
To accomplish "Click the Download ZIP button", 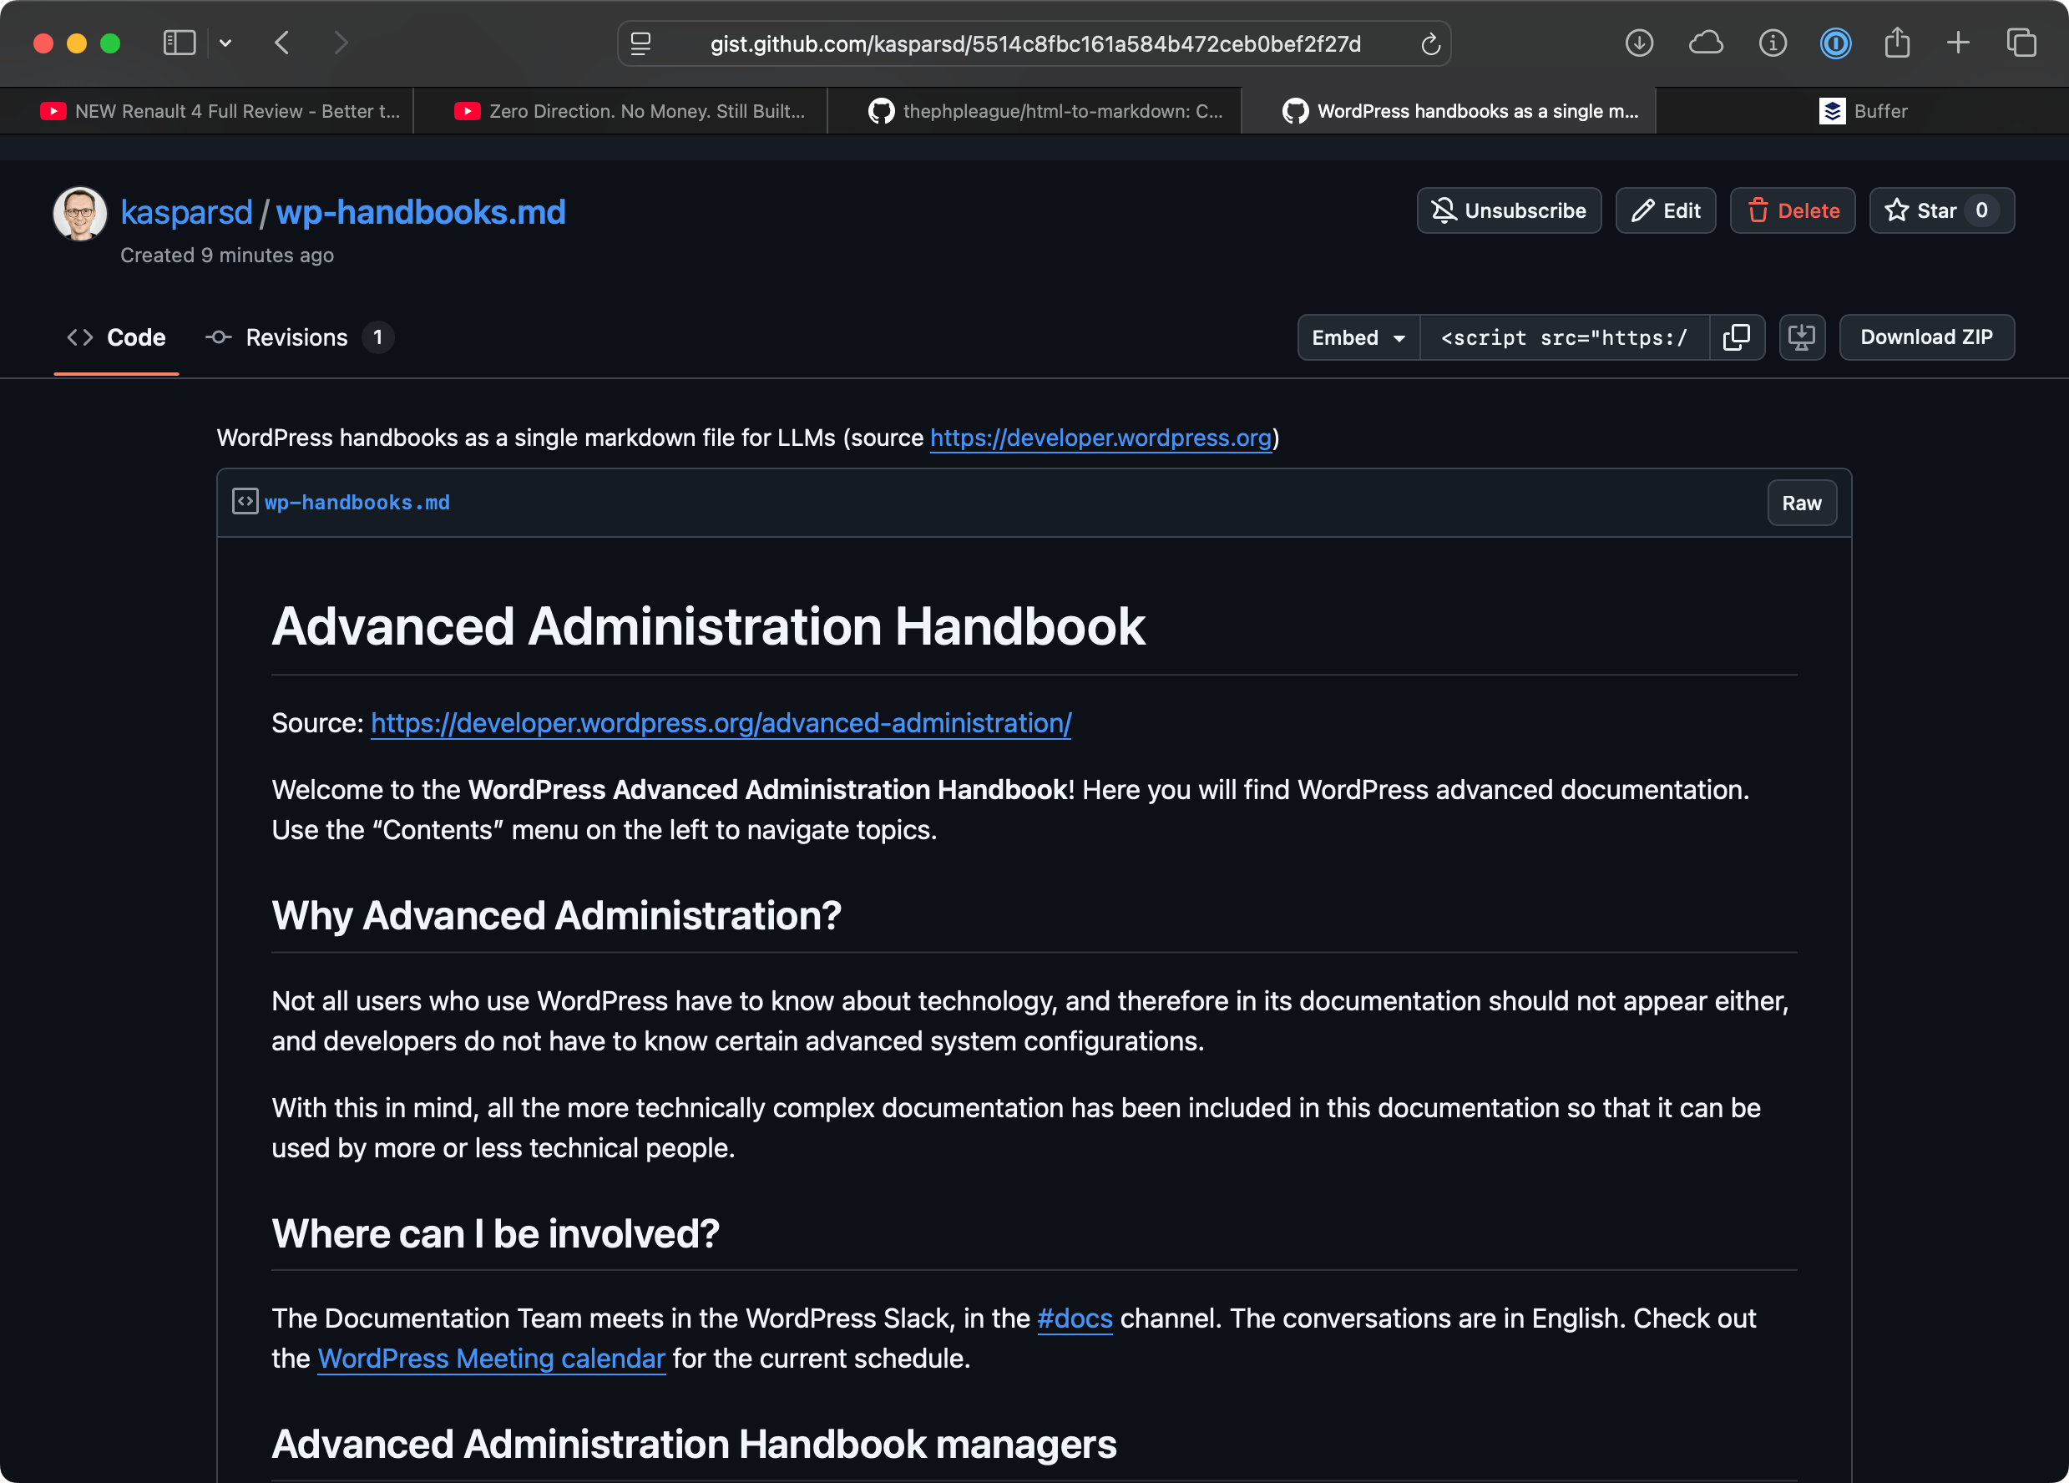I will [1927, 337].
